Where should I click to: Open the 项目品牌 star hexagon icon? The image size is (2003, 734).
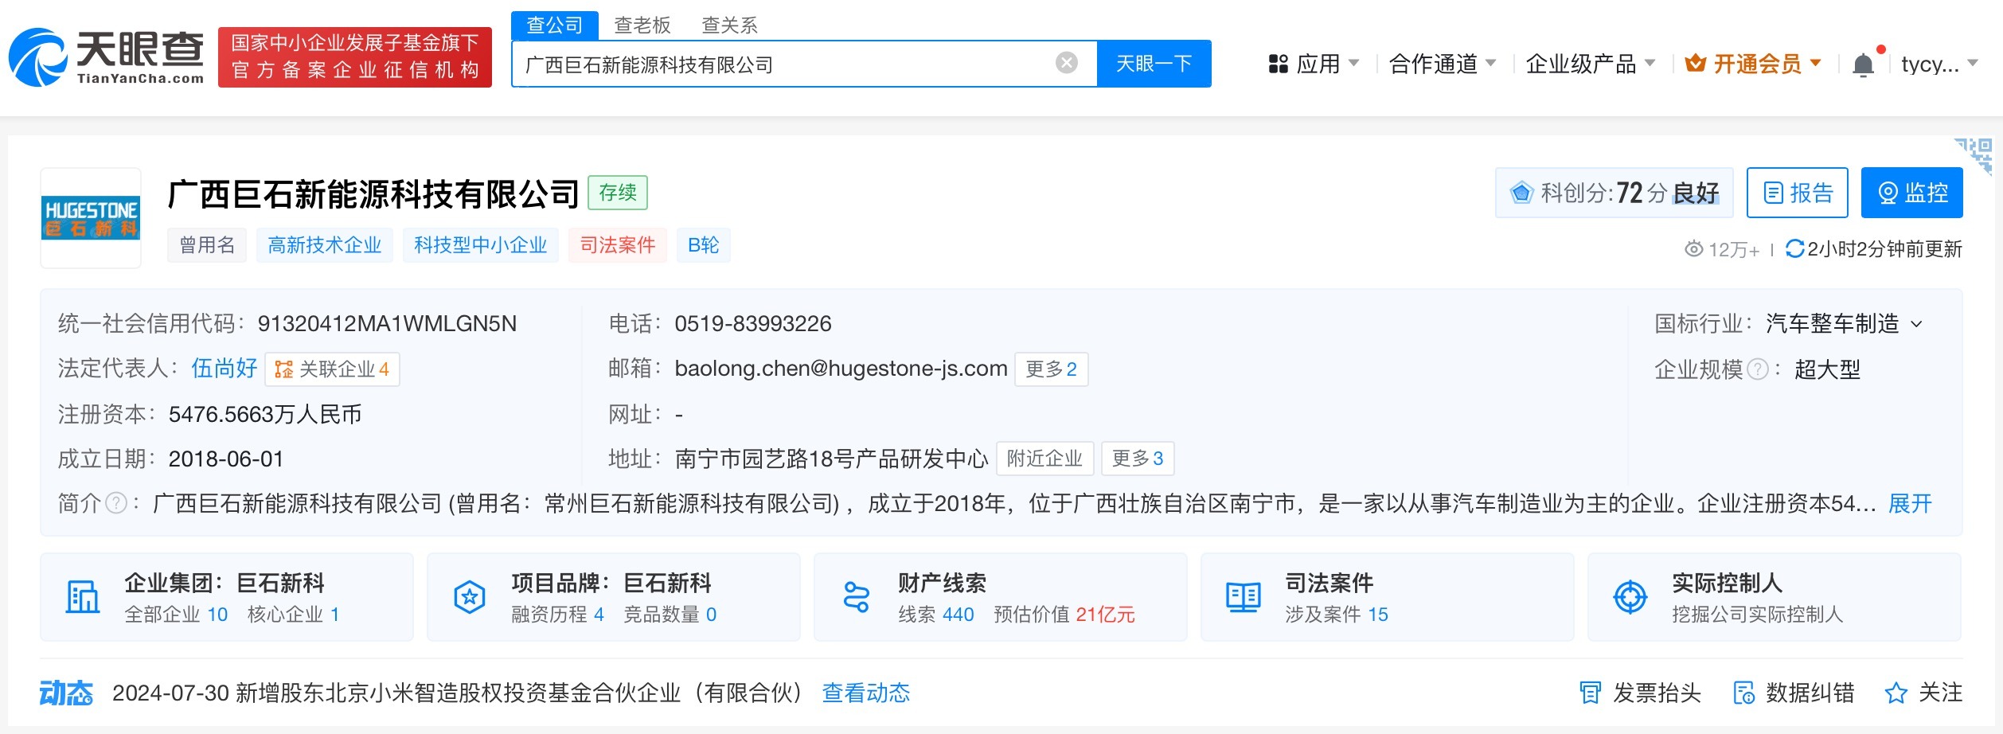pyautogui.click(x=470, y=597)
